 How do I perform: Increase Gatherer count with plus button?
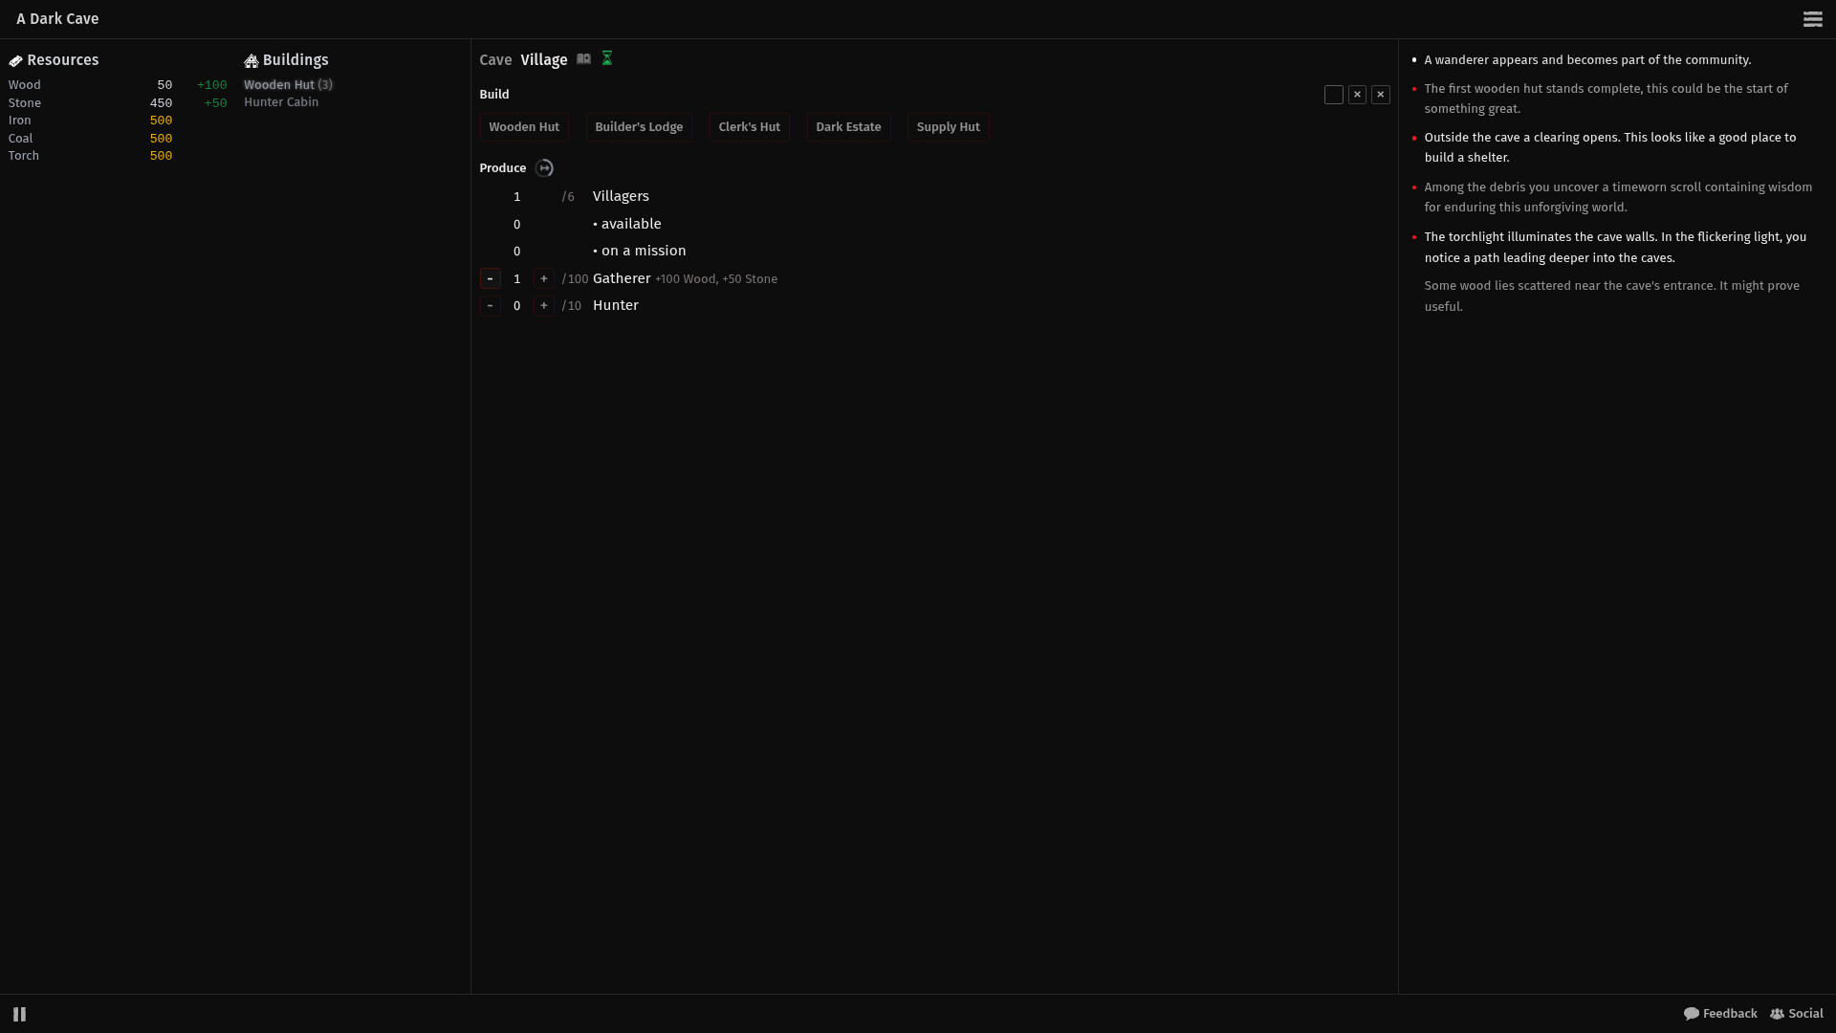pos(543,278)
